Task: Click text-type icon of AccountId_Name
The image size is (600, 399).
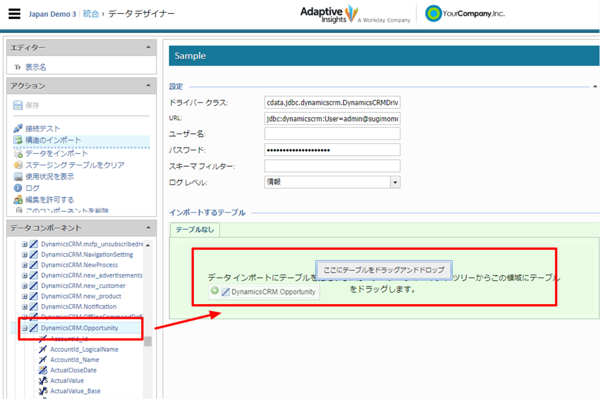Action: tap(43, 359)
